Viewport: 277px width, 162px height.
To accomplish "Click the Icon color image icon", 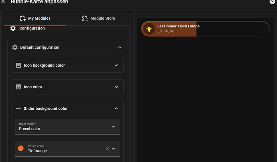I will point(18,87).
